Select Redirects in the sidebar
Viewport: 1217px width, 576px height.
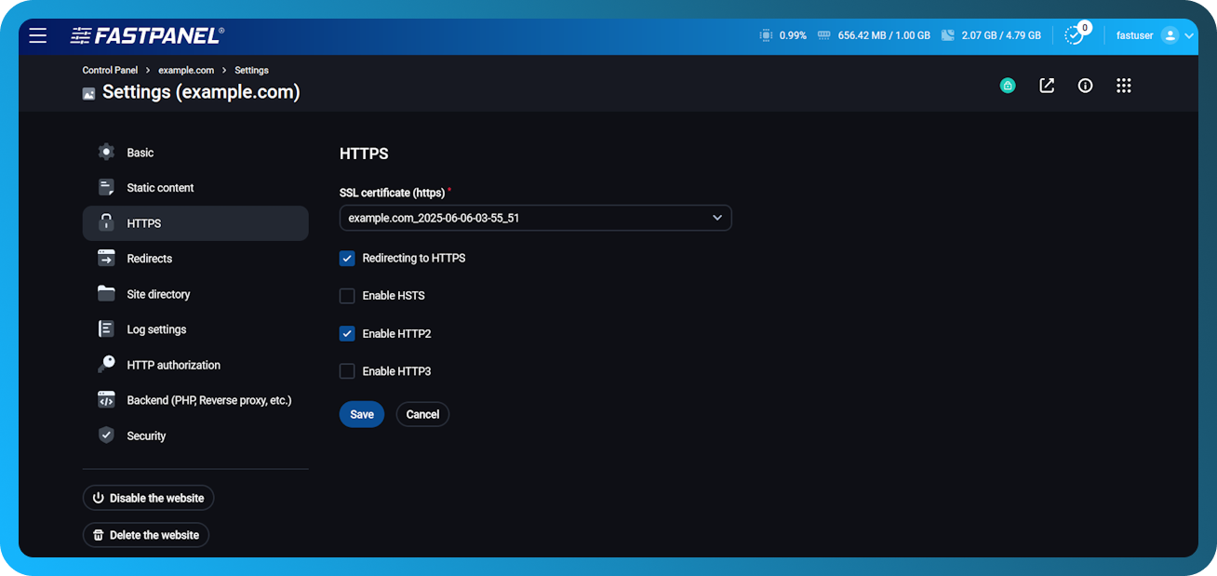[150, 258]
